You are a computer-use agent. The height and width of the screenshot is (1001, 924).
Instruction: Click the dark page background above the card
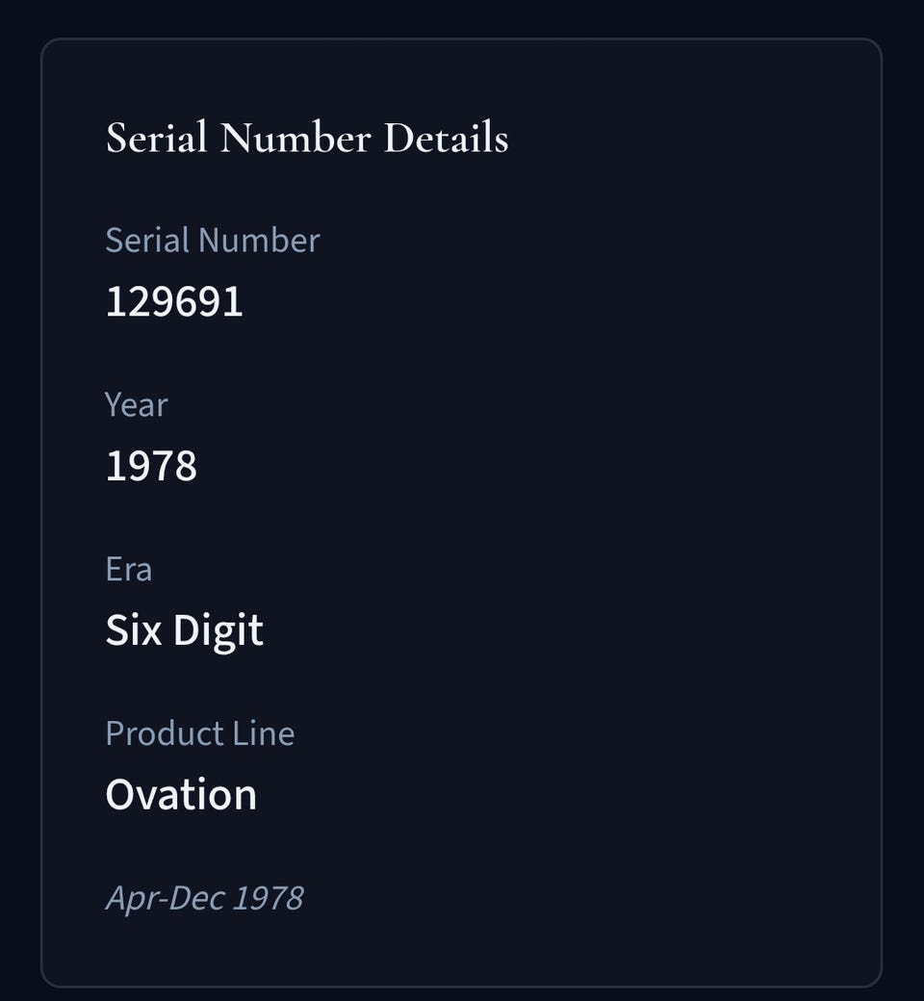pyautogui.click(x=462, y=17)
